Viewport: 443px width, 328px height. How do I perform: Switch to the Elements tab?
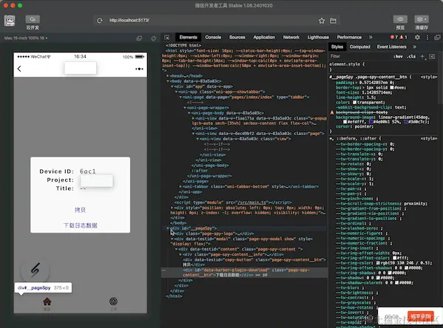coord(188,37)
